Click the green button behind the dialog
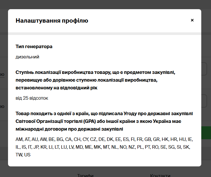The width and height of the screenshot is (211, 177). [x=206, y=133]
